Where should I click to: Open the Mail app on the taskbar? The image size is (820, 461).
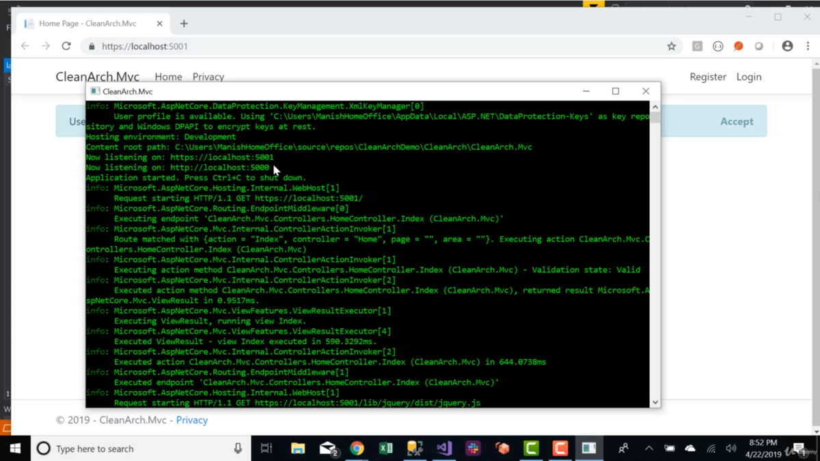pos(328,449)
